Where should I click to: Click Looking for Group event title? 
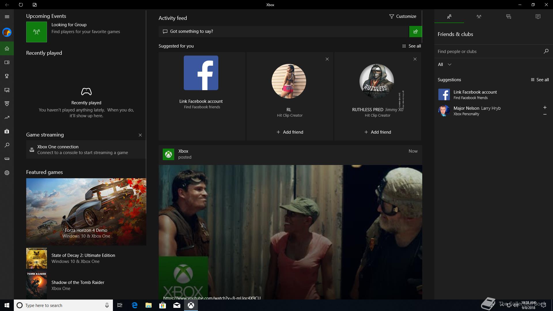pyautogui.click(x=69, y=25)
